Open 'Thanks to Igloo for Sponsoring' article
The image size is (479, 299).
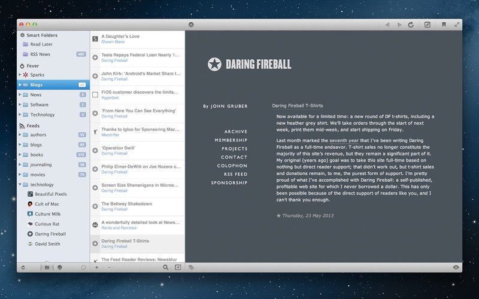pyautogui.click(x=138, y=132)
